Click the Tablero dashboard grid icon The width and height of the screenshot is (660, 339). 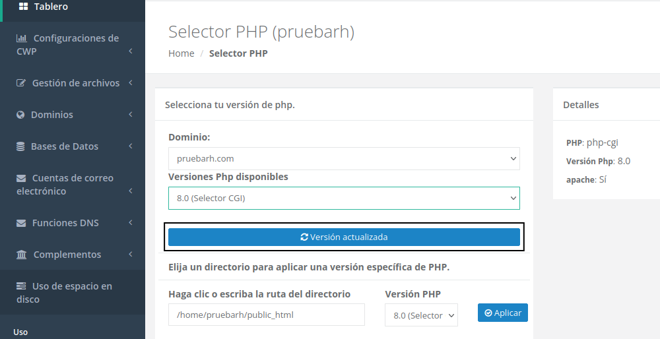(23, 7)
